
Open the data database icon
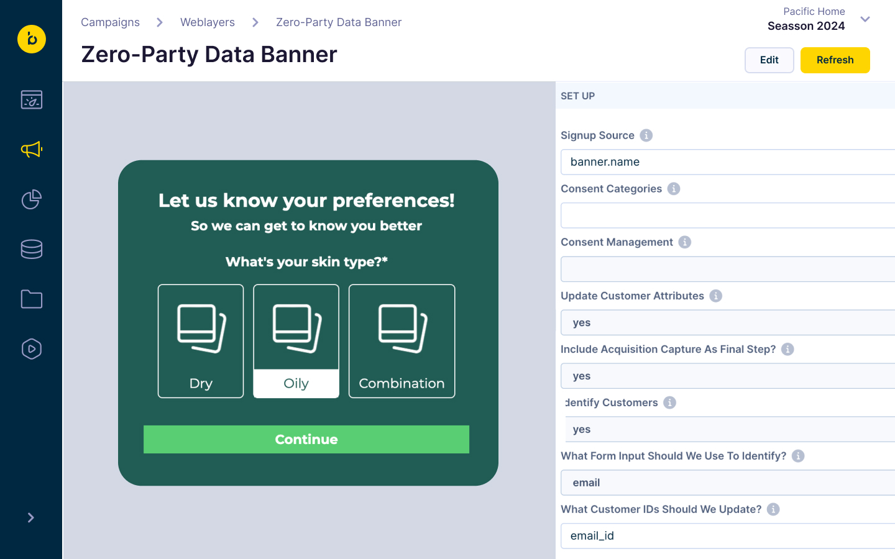[32, 249]
